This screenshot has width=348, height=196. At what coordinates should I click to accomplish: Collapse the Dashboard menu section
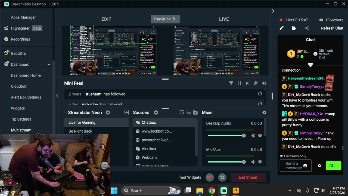click(x=49, y=65)
